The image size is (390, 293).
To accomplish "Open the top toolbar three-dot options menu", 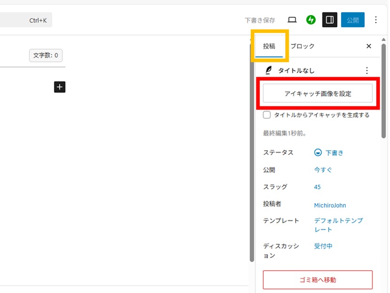I will coord(375,20).
